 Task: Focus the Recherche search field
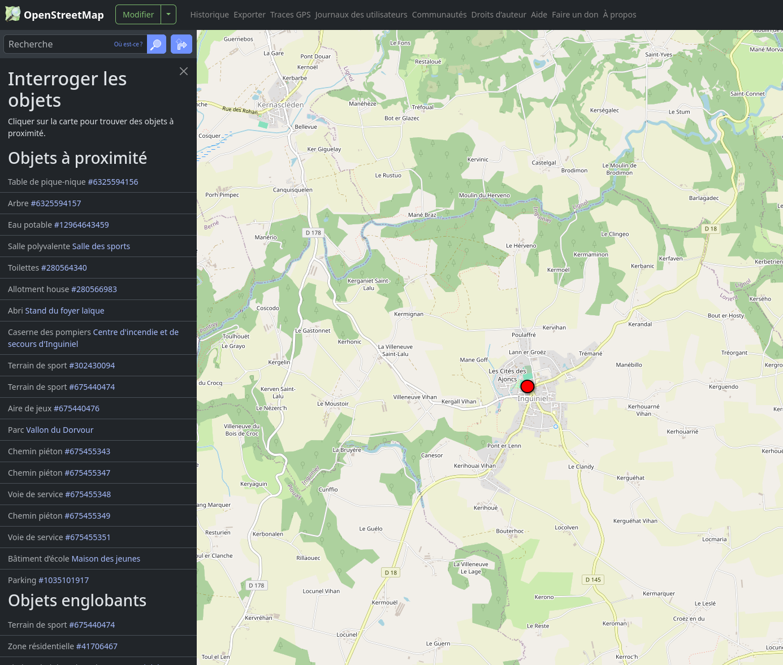point(59,44)
